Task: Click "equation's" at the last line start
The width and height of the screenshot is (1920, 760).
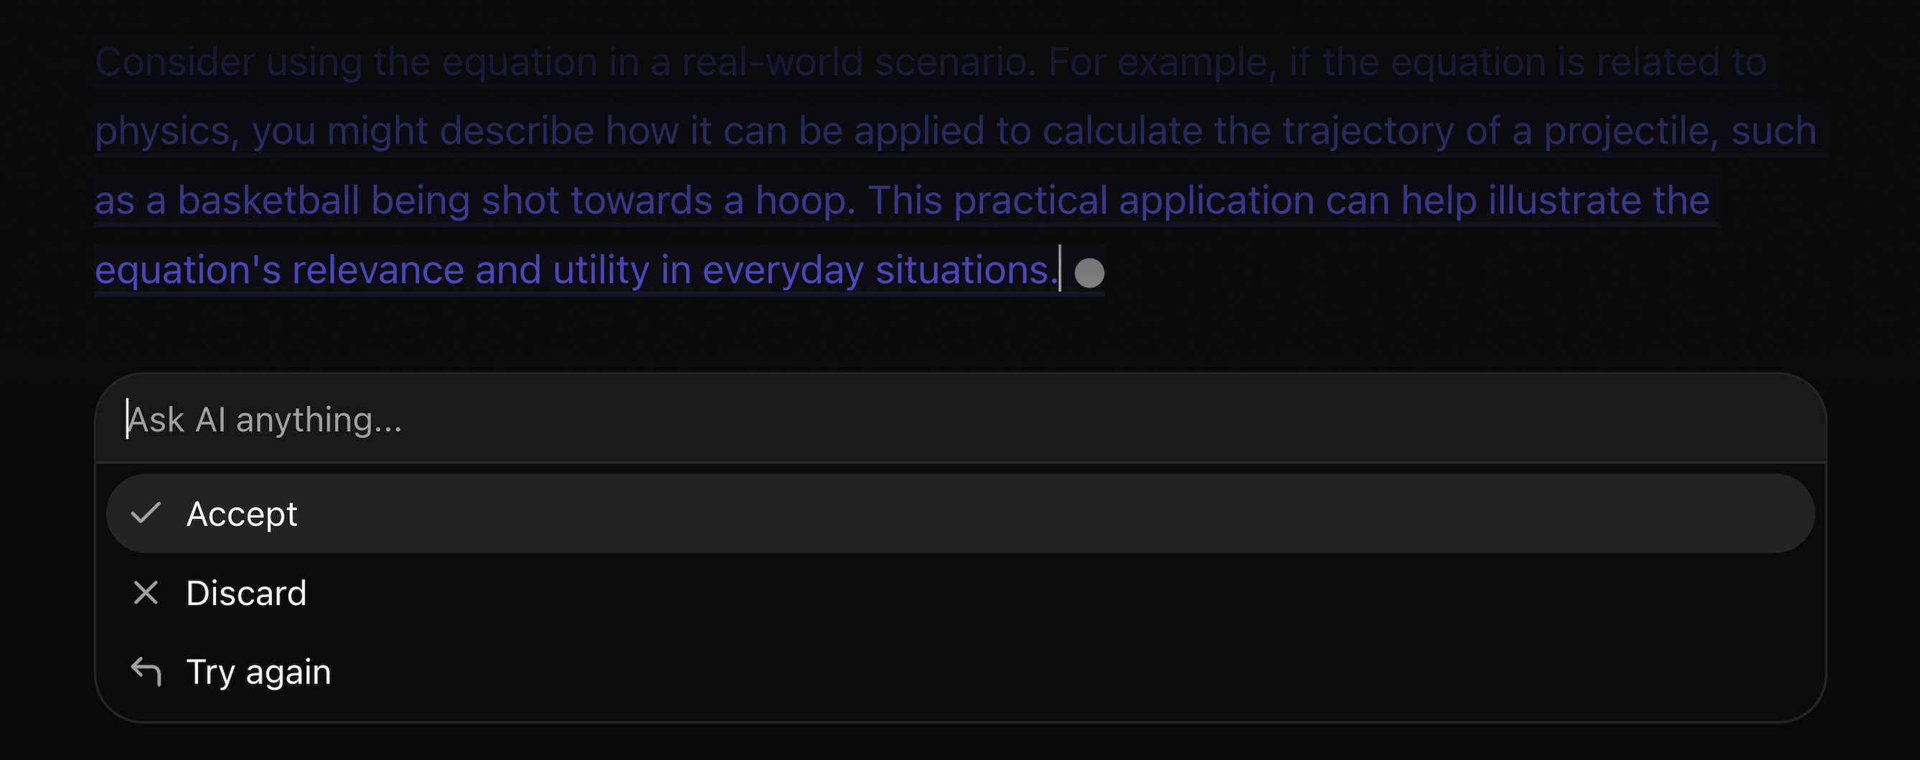Action: (x=188, y=270)
